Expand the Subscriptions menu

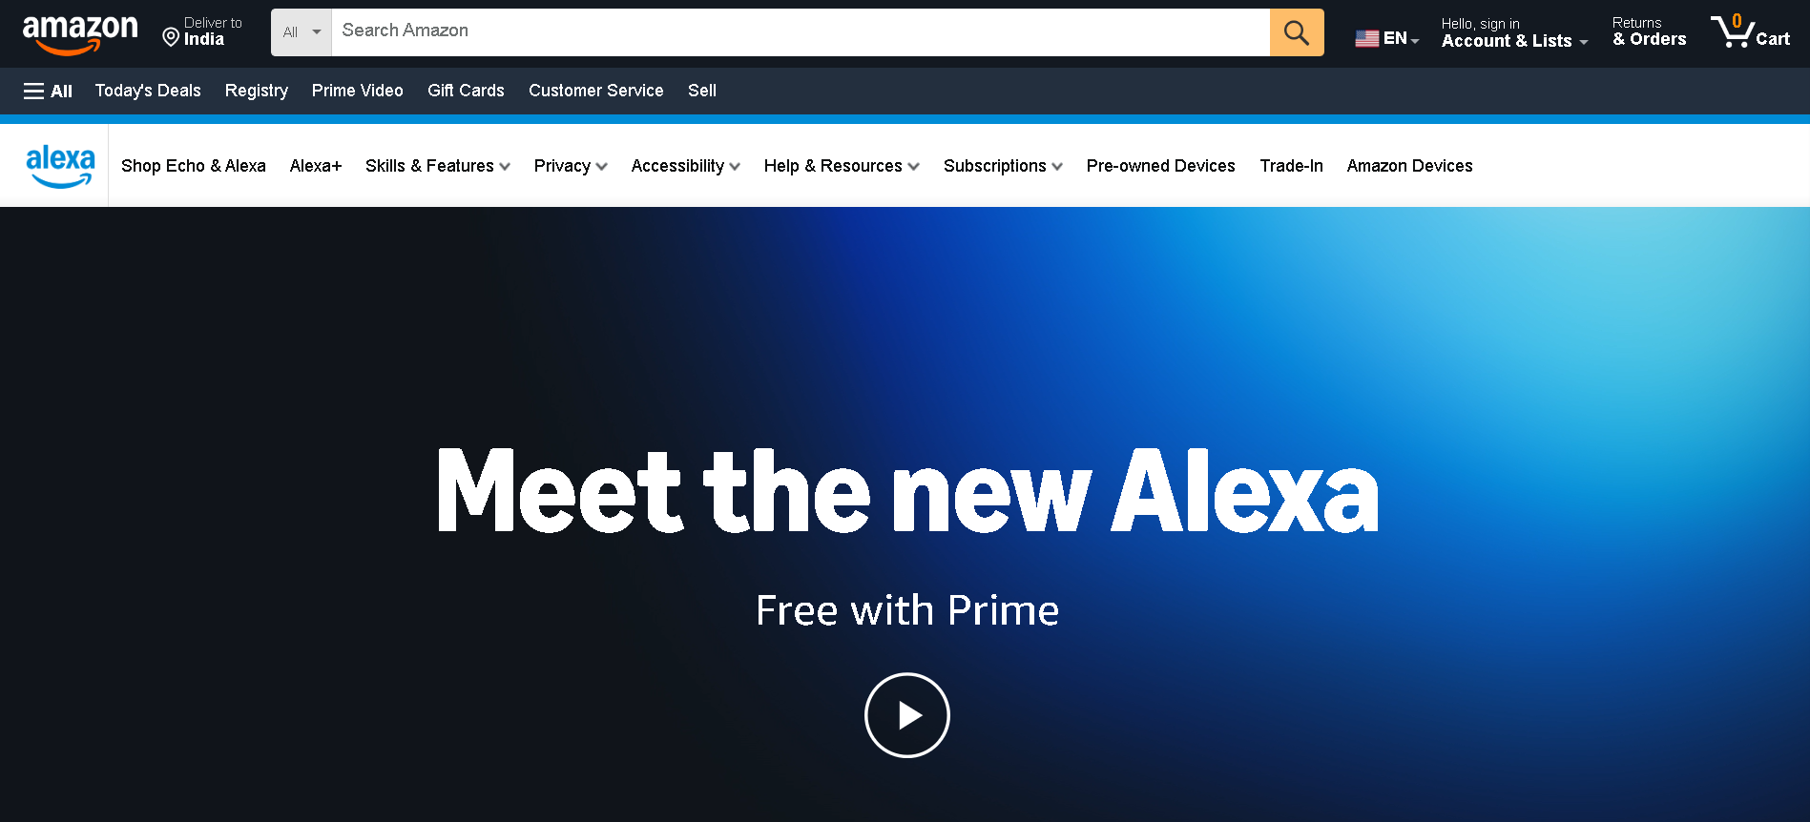pyautogui.click(x=1003, y=166)
